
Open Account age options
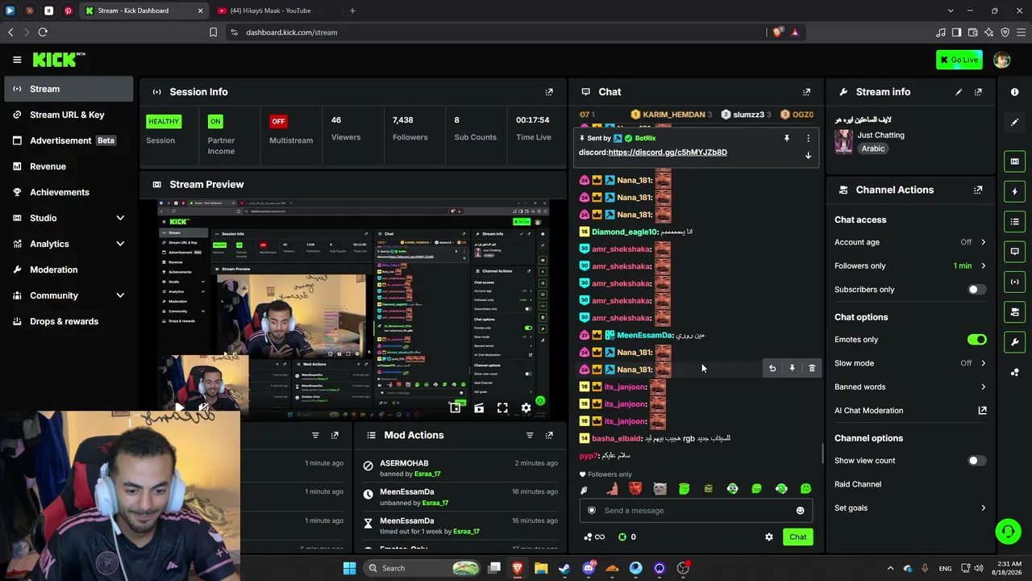coord(910,242)
